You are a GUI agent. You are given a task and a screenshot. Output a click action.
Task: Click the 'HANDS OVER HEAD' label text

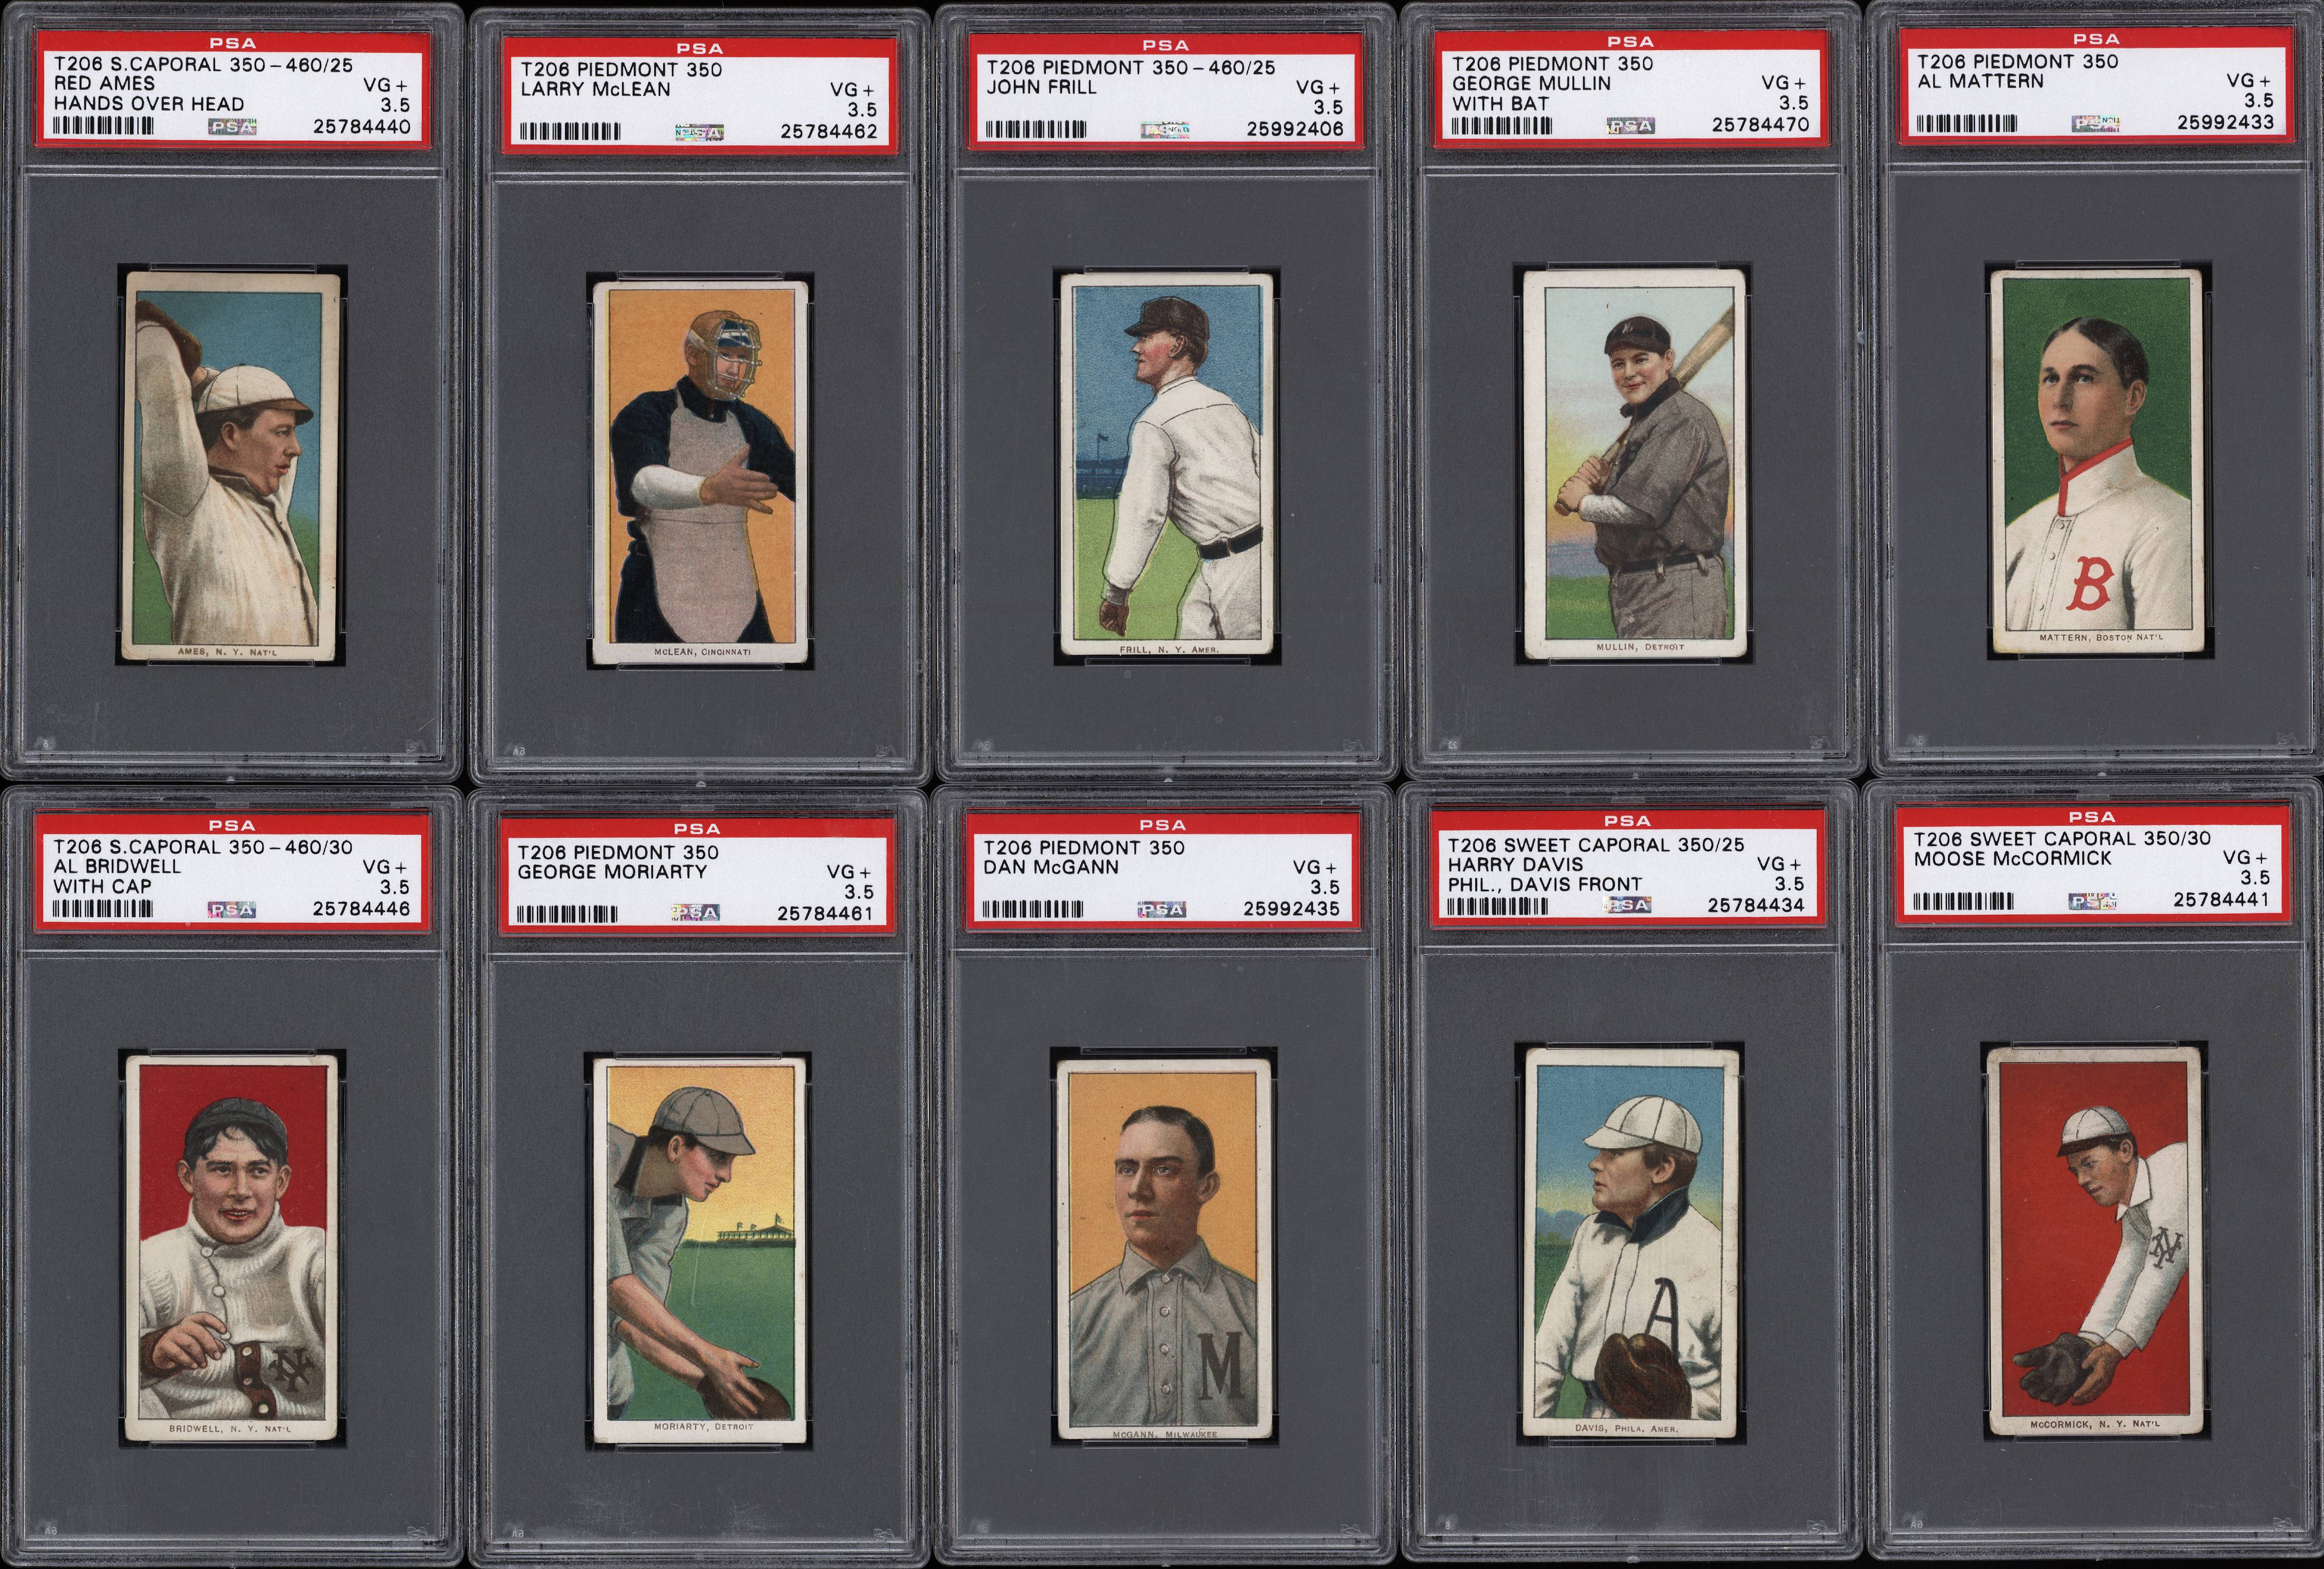[148, 104]
